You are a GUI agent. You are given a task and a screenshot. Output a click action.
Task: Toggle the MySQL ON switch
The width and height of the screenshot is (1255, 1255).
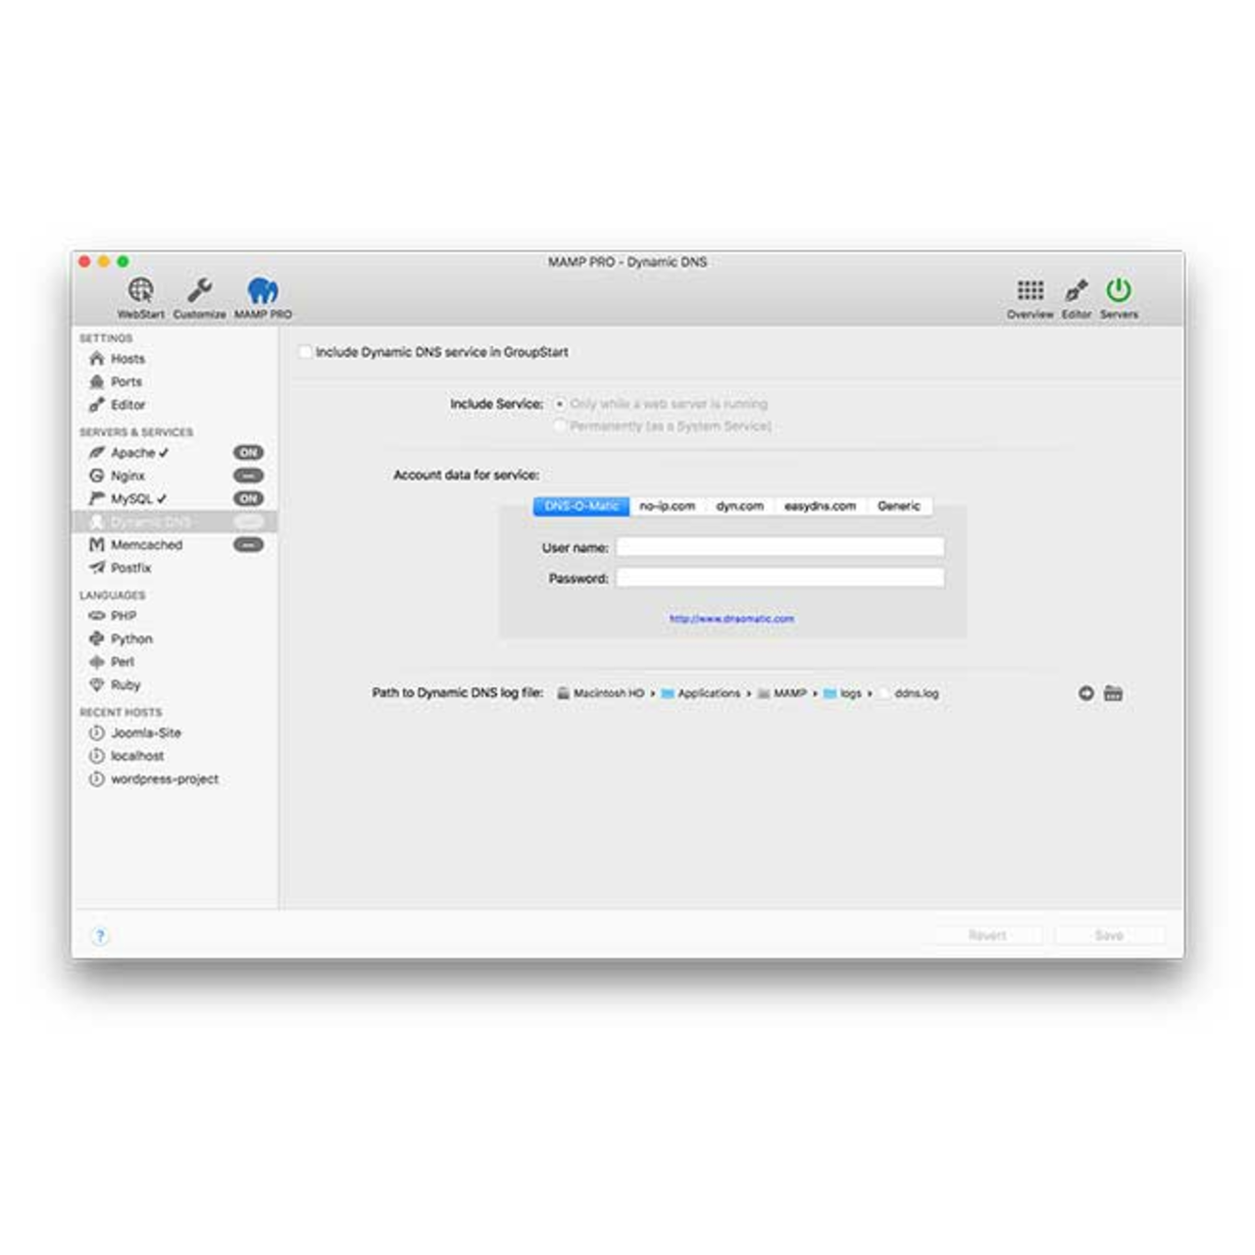[x=249, y=499]
